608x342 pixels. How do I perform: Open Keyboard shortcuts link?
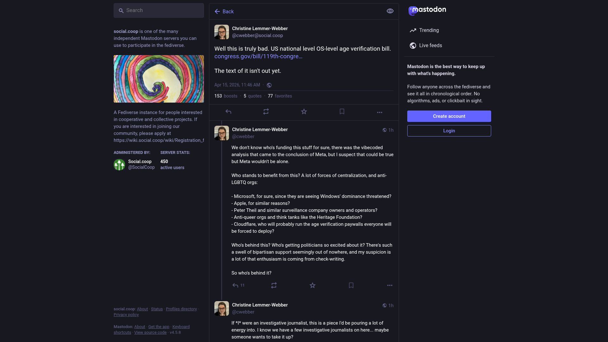coord(181,327)
